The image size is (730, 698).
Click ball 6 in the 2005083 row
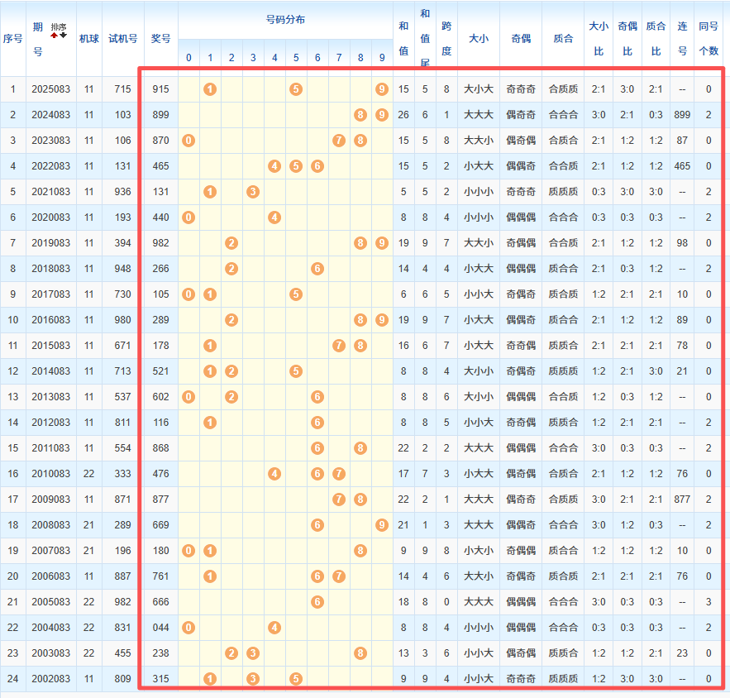[x=317, y=602]
